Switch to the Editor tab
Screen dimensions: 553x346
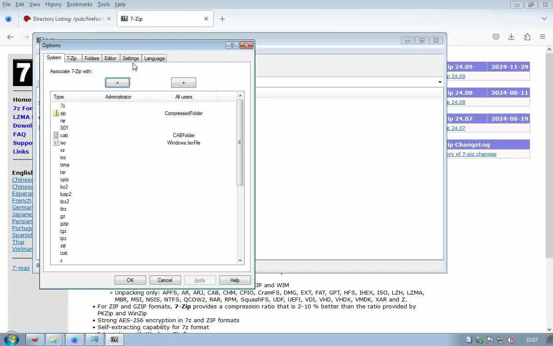tap(110, 58)
